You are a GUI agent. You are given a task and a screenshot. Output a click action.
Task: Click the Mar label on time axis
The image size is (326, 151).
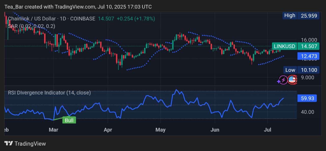click(x=53, y=130)
